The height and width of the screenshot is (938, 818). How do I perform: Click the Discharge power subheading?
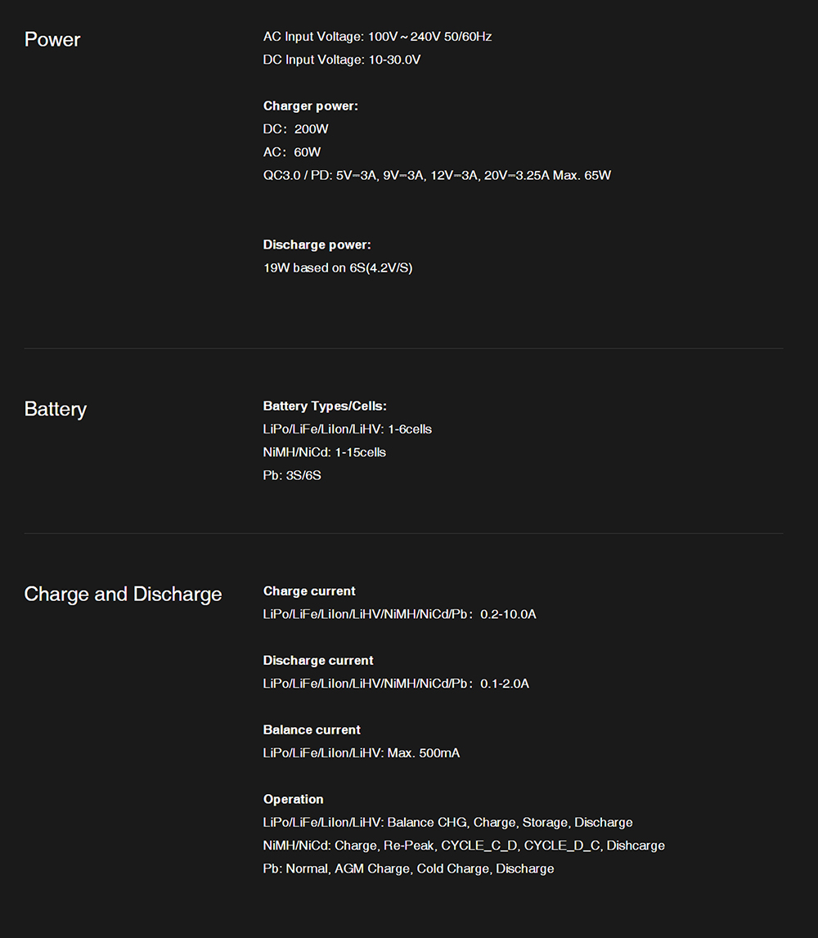[x=317, y=245]
